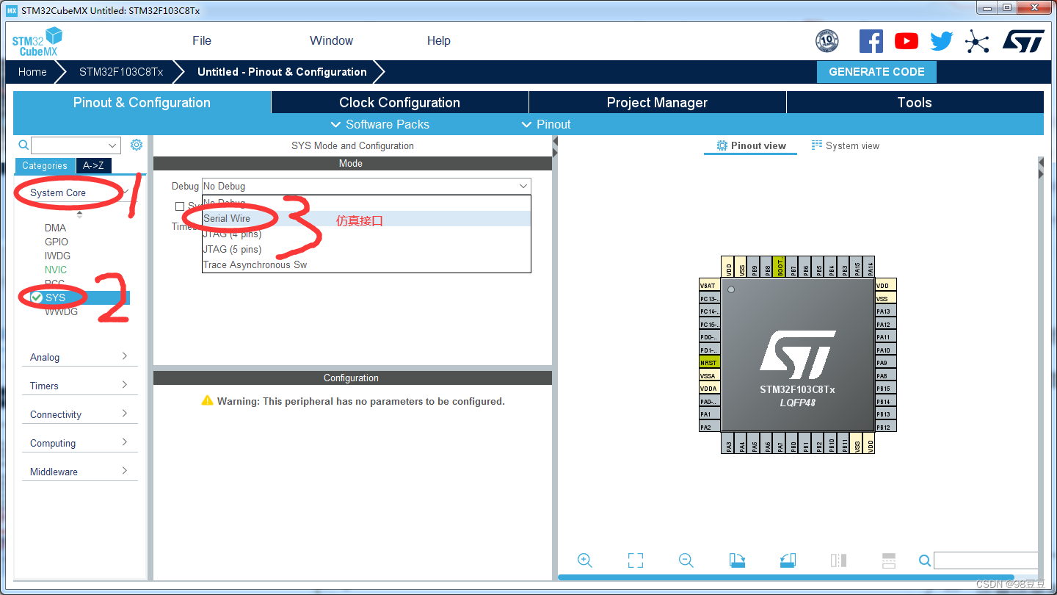Click the ST logo in the header
The height and width of the screenshot is (595, 1057).
1023,41
